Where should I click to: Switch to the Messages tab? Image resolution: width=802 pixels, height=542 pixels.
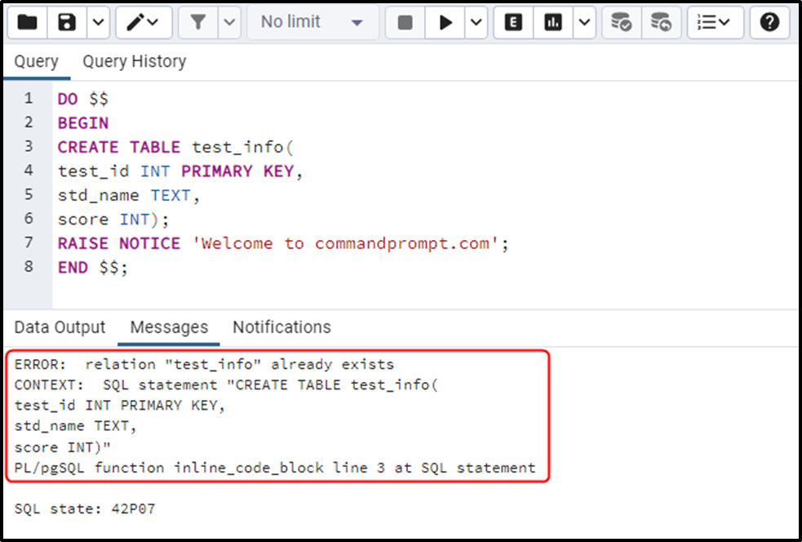[168, 327]
